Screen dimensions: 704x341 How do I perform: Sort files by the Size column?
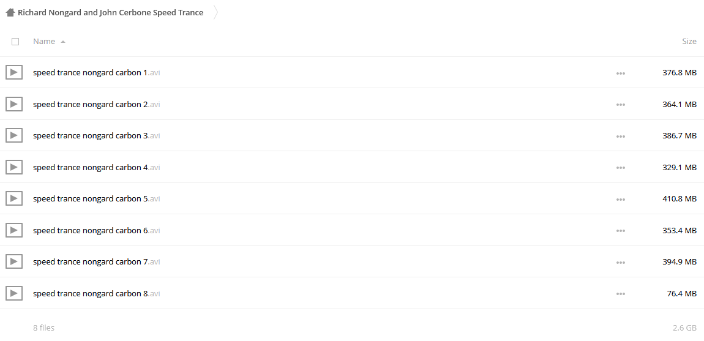pos(689,42)
